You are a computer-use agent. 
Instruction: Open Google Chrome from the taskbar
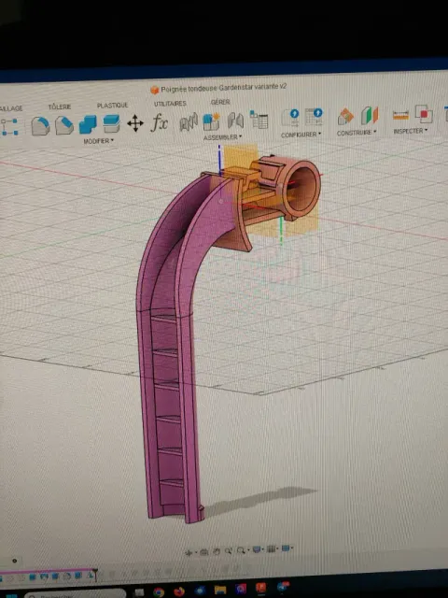pyautogui.click(x=159, y=592)
